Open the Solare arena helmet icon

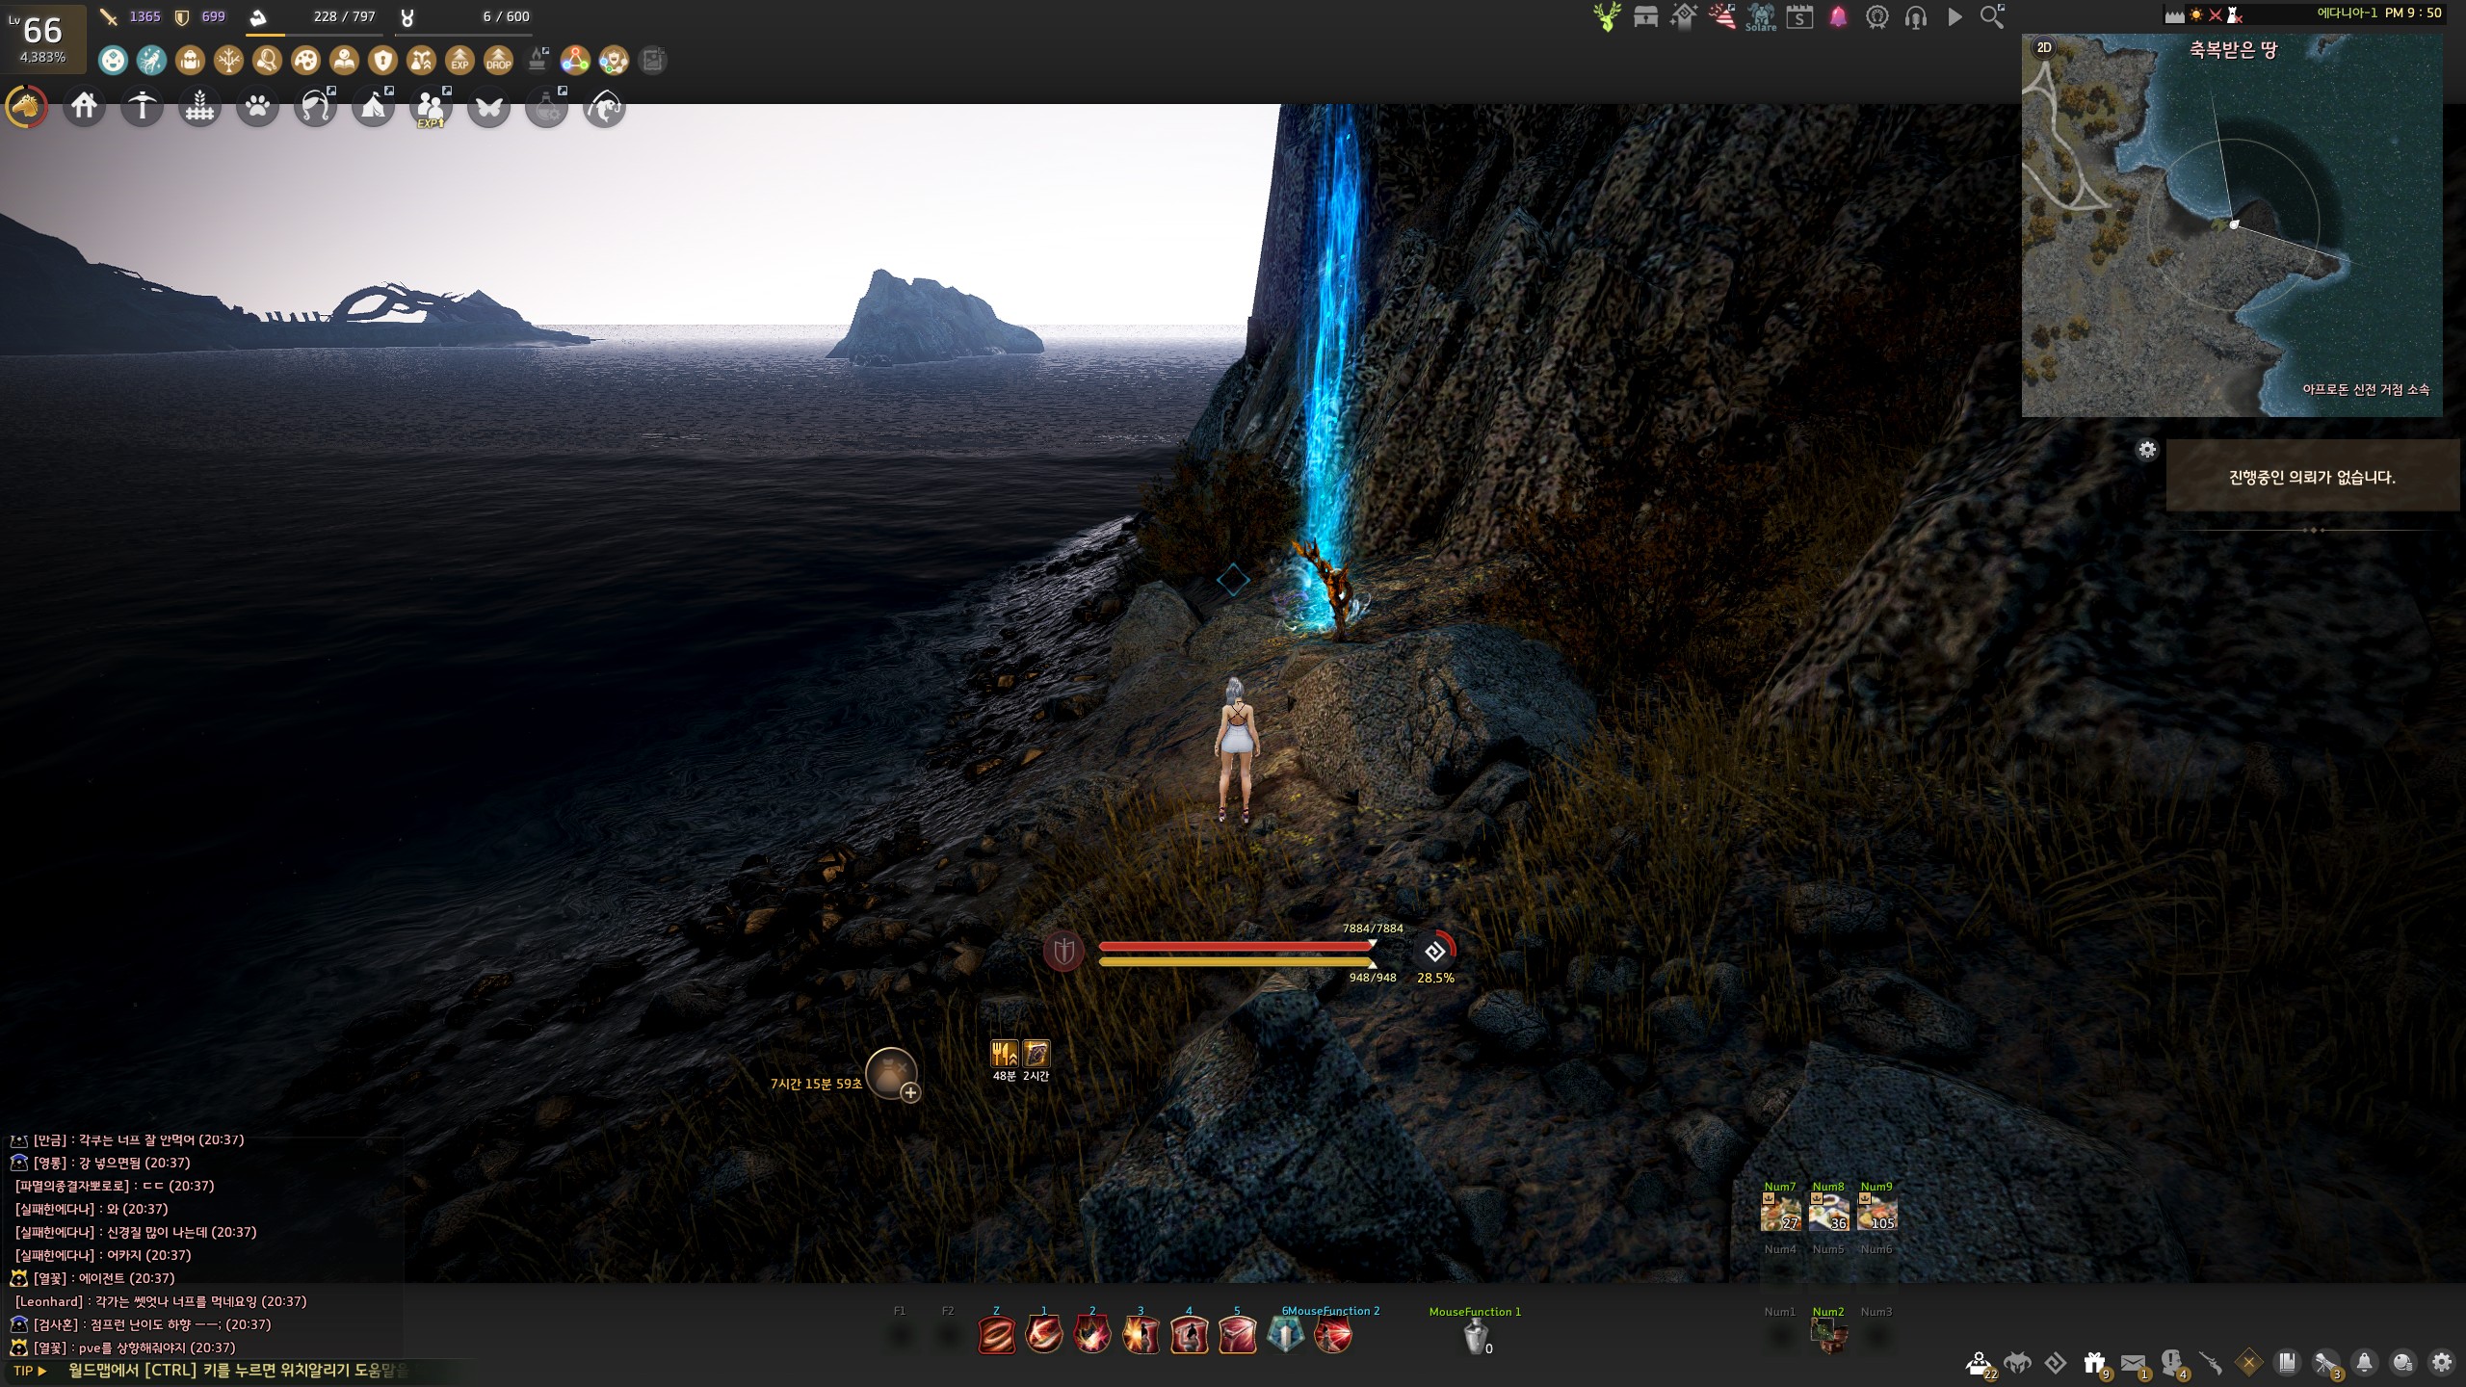[1761, 17]
